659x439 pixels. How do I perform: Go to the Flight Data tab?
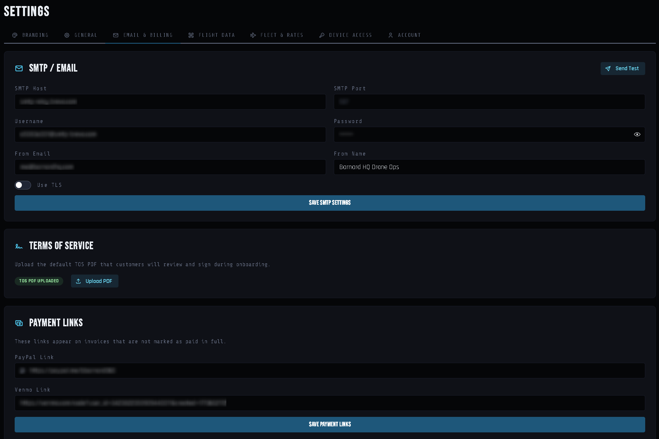[211, 35]
